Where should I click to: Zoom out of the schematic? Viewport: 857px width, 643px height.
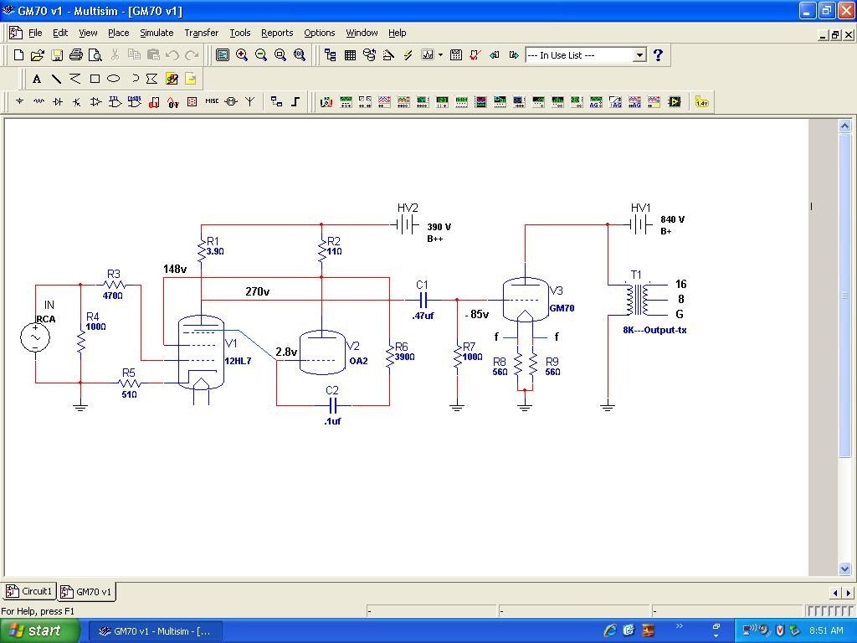tap(261, 55)
